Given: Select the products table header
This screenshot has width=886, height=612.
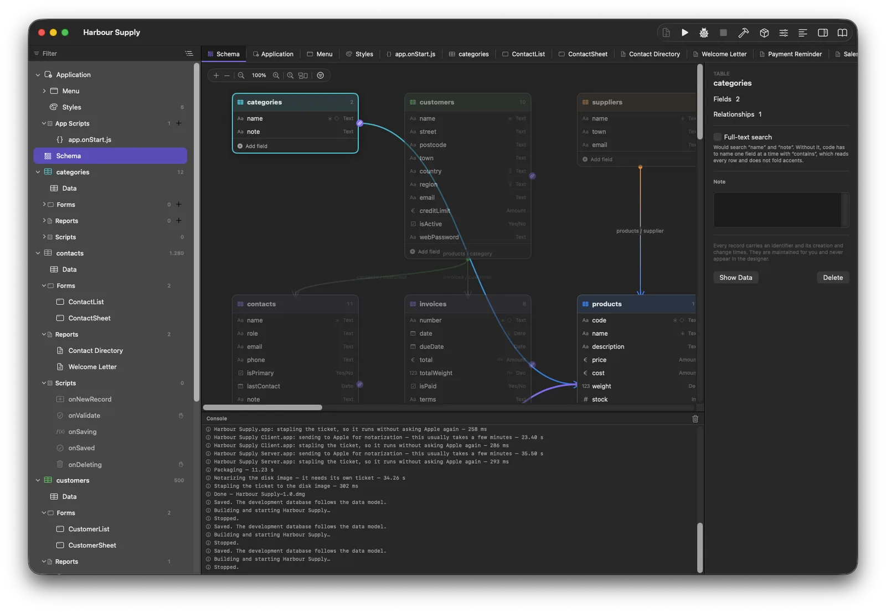Looking at the screenshot, I should click(637, 304).
